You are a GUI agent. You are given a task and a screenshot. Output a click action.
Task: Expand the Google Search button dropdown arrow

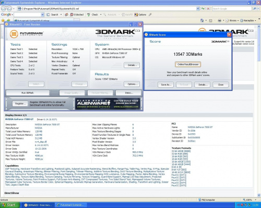pyautogui.click(x=61, y=15)
